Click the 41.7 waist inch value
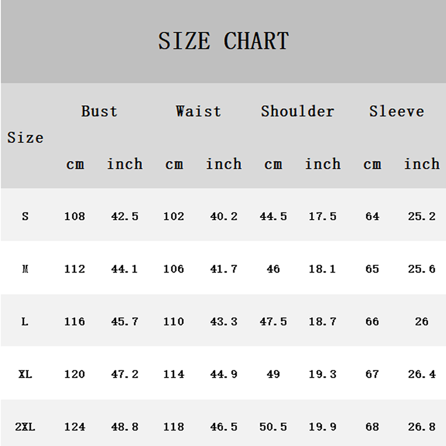Viewport: 446px width, 446px height. click(x=224, y=269)
